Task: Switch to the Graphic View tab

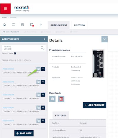Action: point(59,25)
